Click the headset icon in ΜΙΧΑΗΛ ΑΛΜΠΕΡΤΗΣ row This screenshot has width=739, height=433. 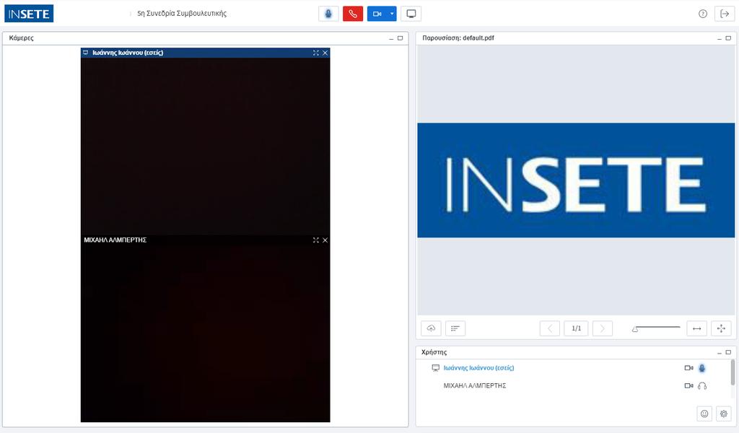(x=701, y=385)
